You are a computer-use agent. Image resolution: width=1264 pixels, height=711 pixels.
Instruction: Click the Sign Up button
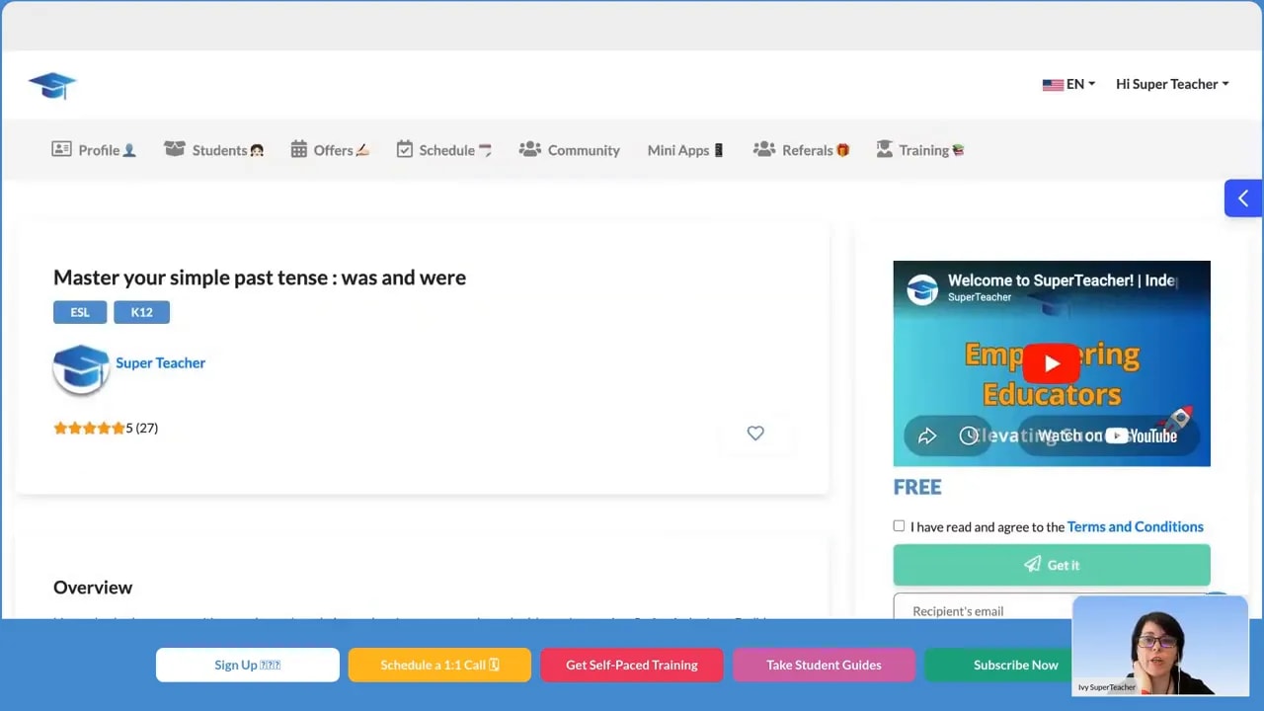(248, 665)
